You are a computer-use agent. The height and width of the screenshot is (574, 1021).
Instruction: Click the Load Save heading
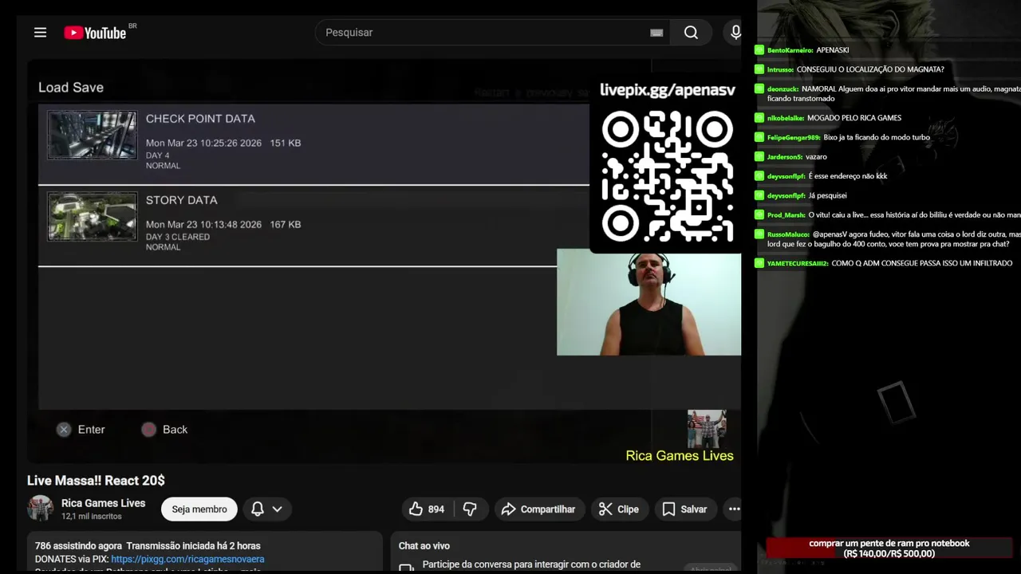tap(71, 88)
